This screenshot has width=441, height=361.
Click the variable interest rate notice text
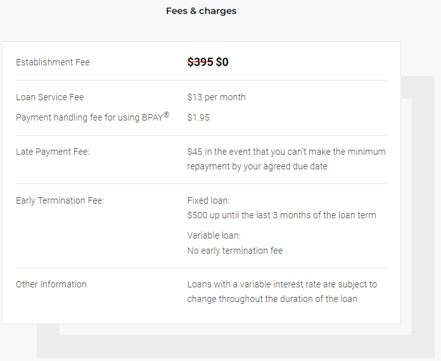click(282, 284)
